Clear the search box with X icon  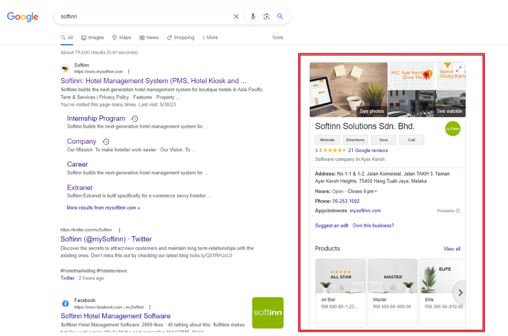pos(236,17)
